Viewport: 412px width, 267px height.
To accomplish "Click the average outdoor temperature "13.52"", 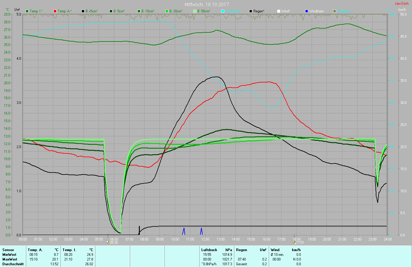I will tap(54, 264).
